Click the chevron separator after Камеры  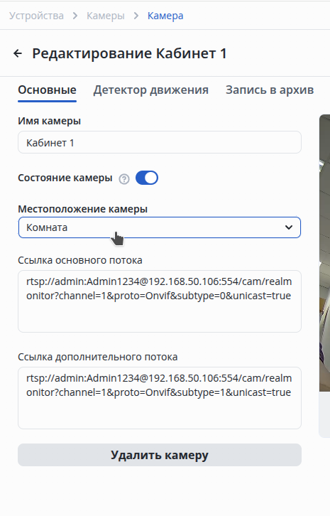click(136, 16)
